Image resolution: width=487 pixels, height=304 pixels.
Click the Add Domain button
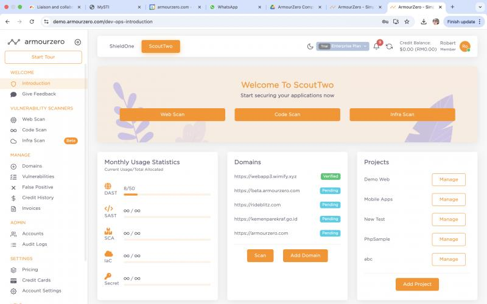306,255
